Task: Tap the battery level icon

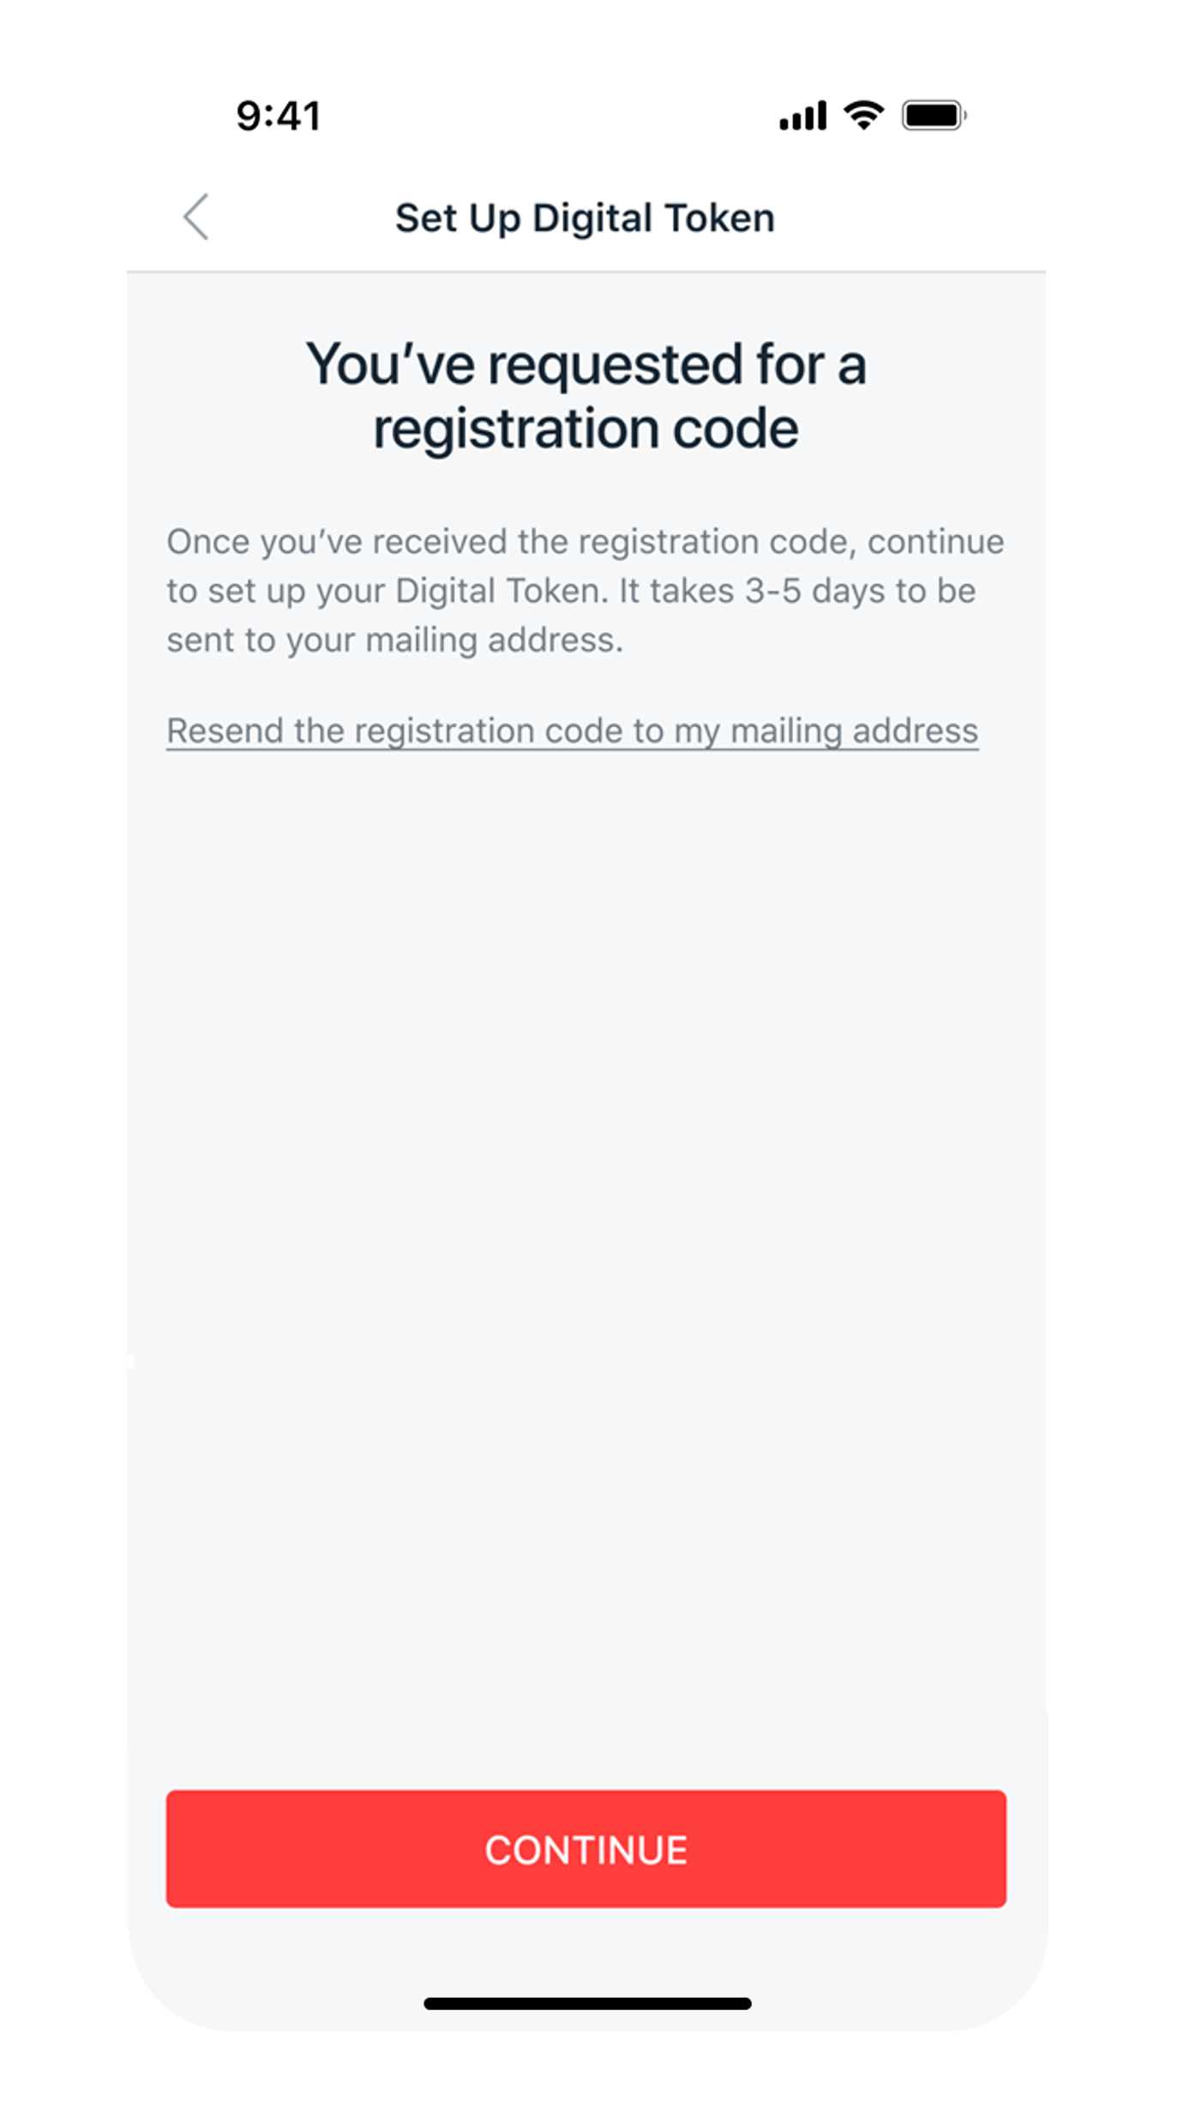Action: tap(934, 116)
